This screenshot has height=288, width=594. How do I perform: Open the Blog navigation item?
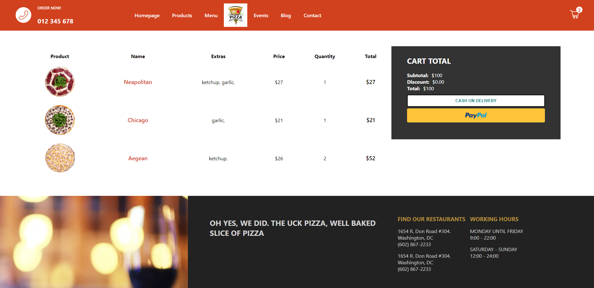286,15
